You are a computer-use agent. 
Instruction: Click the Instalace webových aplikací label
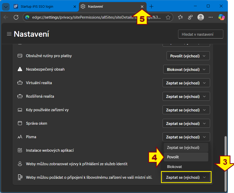pyautogui.click(x=50, y=150)
